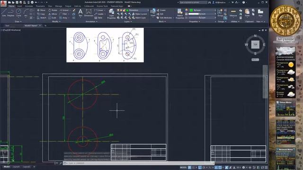The image size is (303, 170).
Task: Click TOP face of the ViewCube
Action: click(x=255, y=44)
